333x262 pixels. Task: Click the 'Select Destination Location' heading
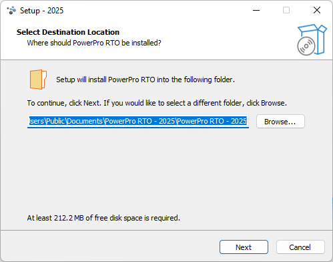pos(68,32)
